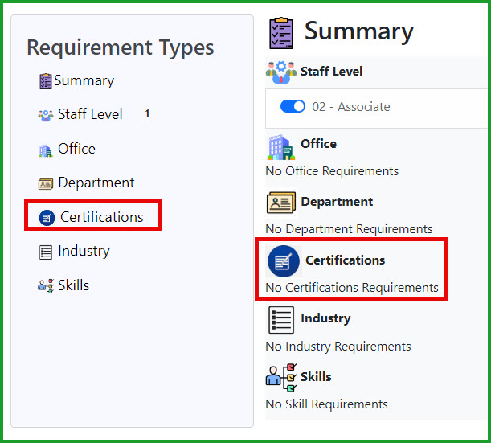
Task: Click the Certifications blue circle icon in sidebar
Action: pyautogui.click(x=47, y=218)
